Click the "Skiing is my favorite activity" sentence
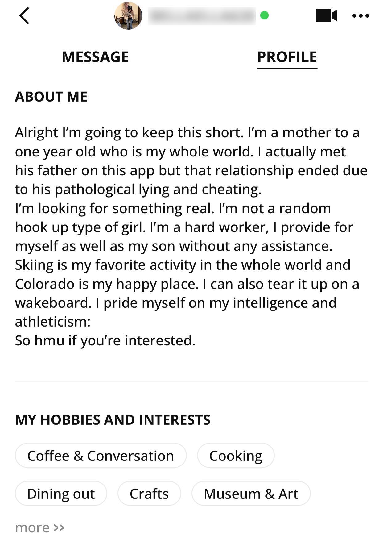 183,265
